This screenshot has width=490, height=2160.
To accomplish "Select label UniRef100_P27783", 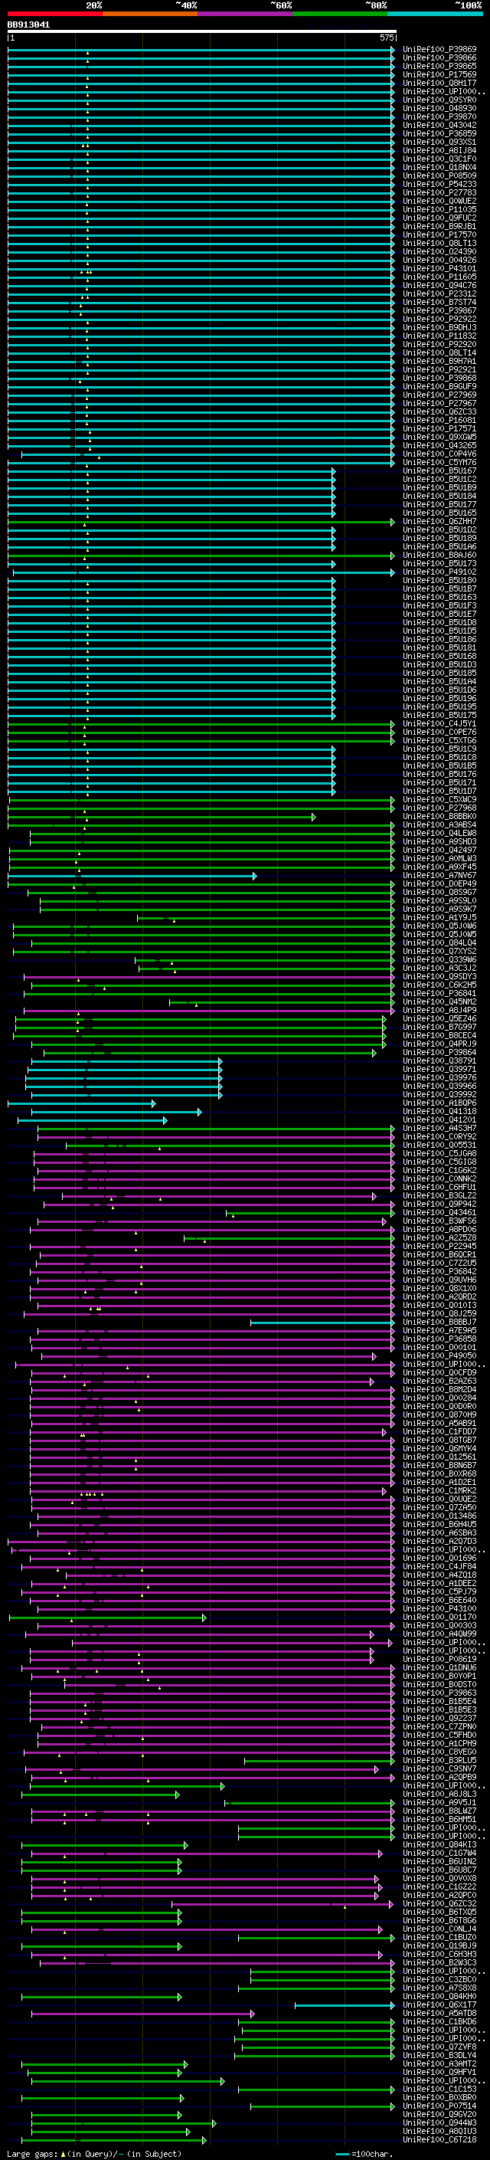I will click(439, 193).
